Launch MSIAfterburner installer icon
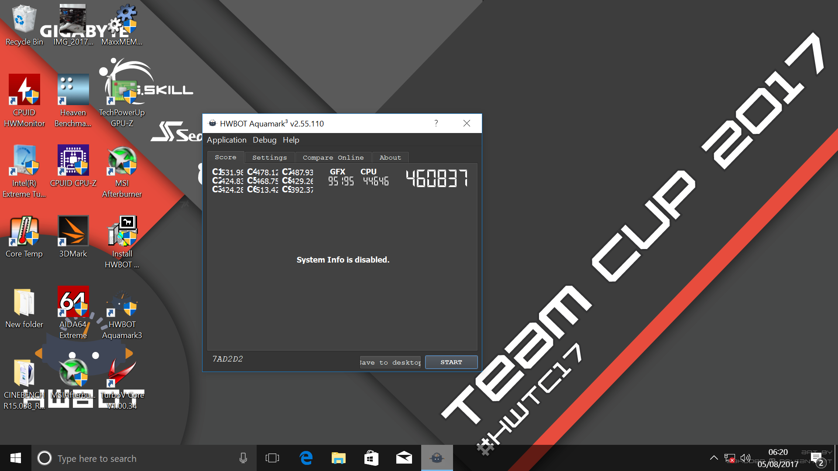838x471 pixels. [x=73, y=379]
